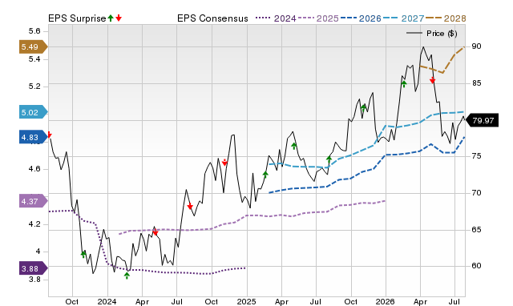Toggle the 2027 EPS consensus legend entry
The height and width of the screenshot is (306, 513).
403,18
